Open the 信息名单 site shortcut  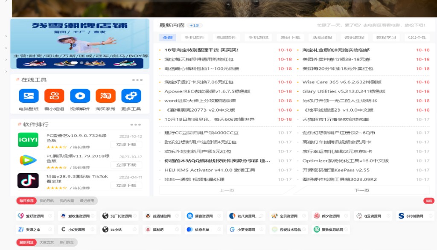coord(204,230)
